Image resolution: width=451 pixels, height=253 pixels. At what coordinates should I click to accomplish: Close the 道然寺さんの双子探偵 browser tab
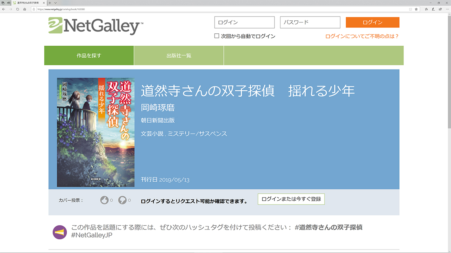click(44, 3)
